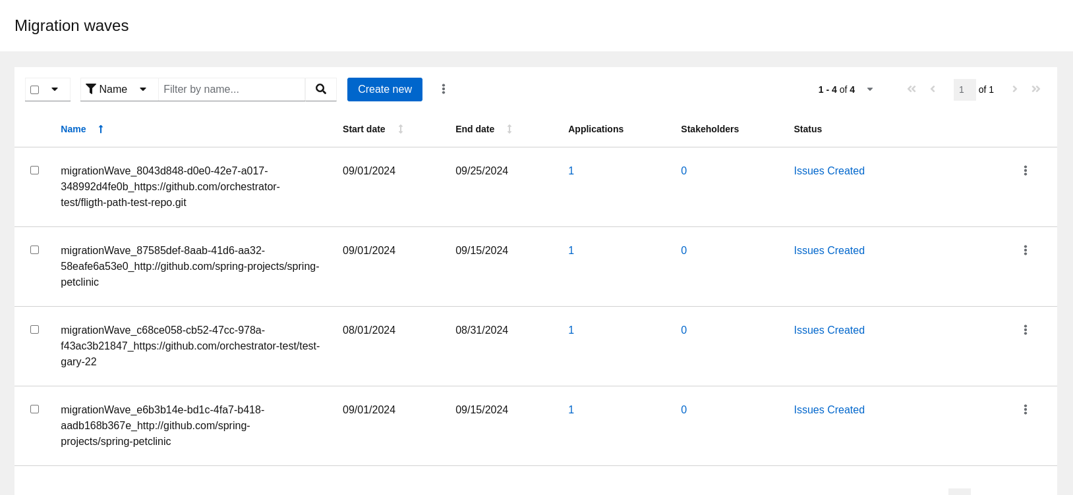Open Issues Created status for migrationWave_87585def
The image size is (1073, 495).
pyautogui.click(x=828, y=250)
